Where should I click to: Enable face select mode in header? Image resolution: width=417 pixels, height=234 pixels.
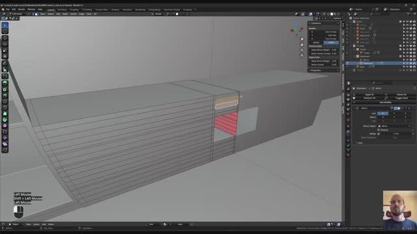[x=36, y=14]
